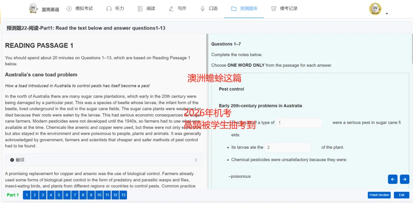Select the 预测题库 tab
The image size is (413, 203).
coord(244,8)
